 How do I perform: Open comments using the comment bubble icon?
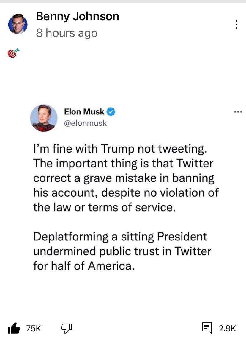click(x=206, y=328)
